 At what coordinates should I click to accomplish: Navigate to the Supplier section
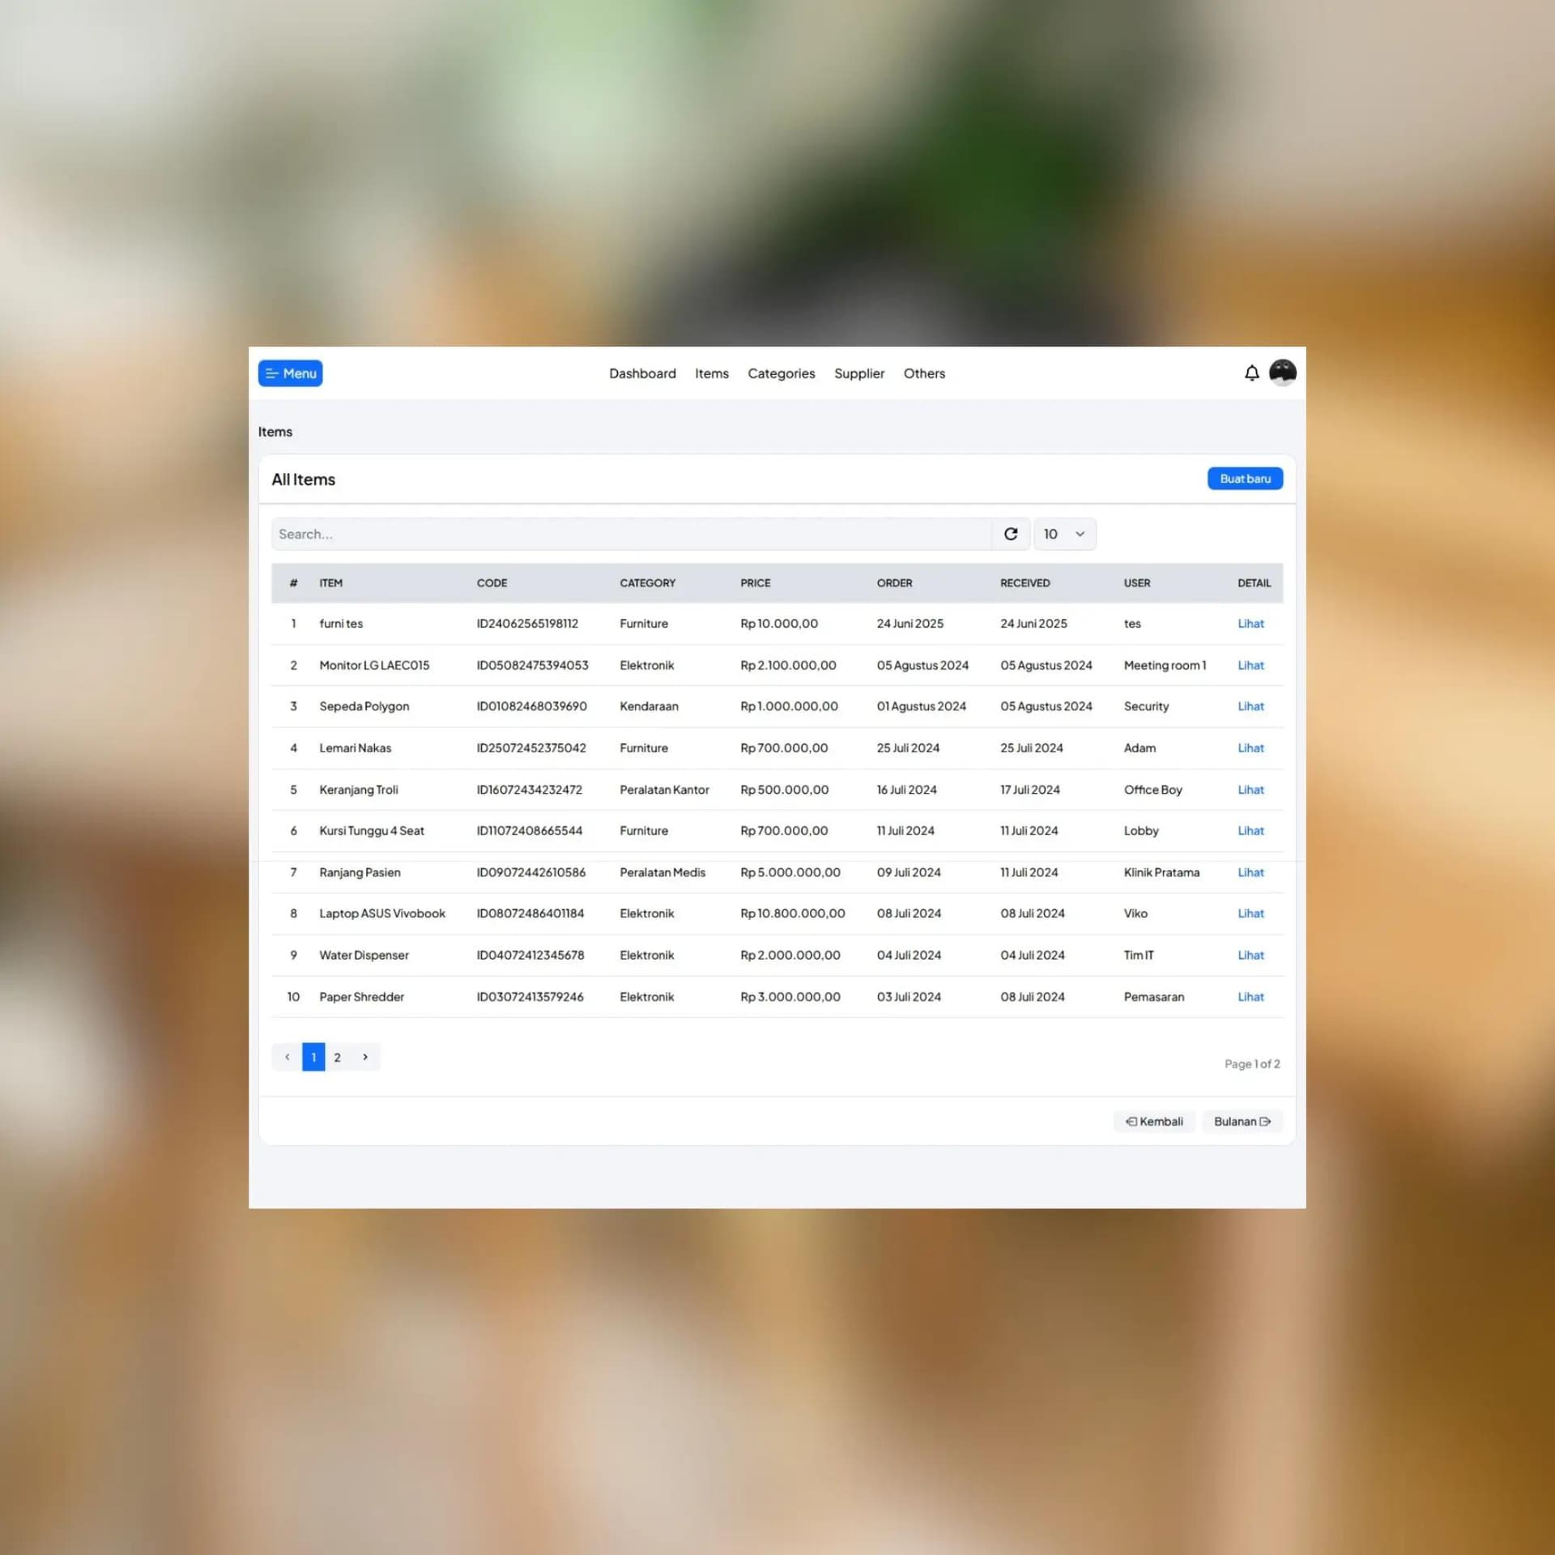click(858, 373)
